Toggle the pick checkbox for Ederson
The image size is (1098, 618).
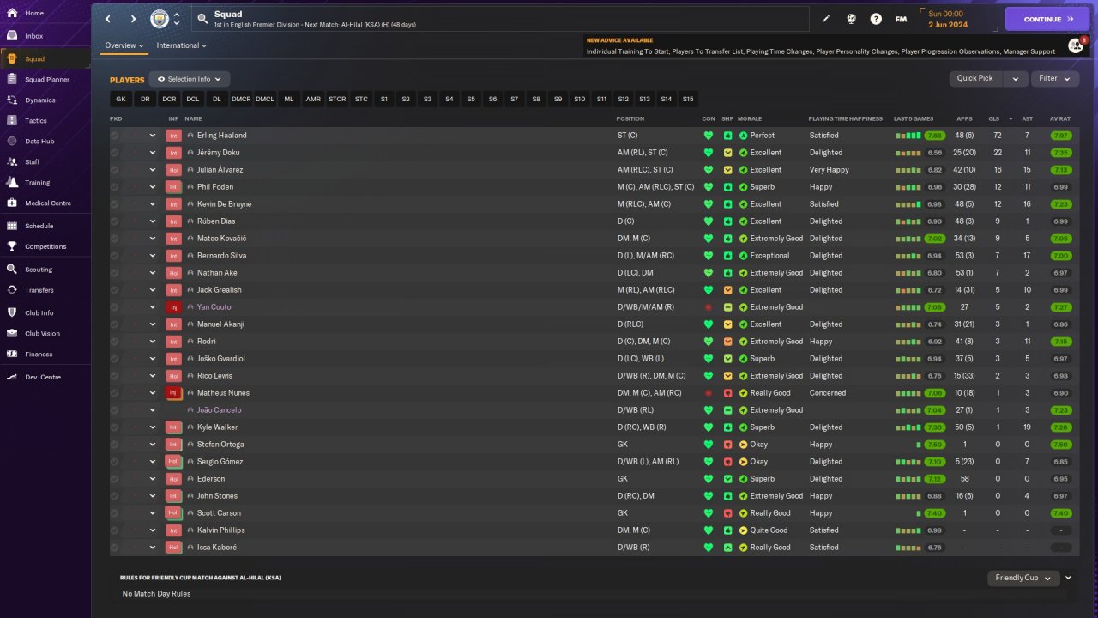point(115,479)
